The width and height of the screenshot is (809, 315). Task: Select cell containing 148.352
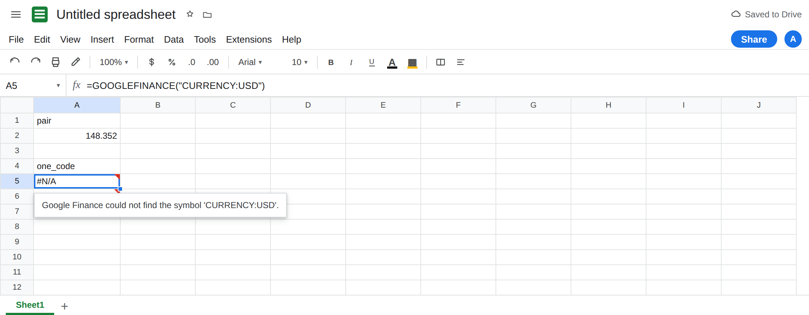tap(77, 136)
